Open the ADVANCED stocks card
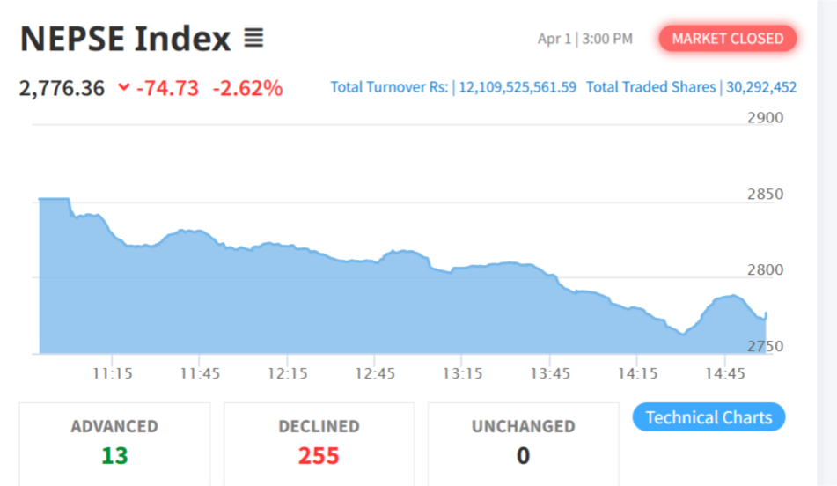This screenshot has width=837, height=486. (114, 443)
